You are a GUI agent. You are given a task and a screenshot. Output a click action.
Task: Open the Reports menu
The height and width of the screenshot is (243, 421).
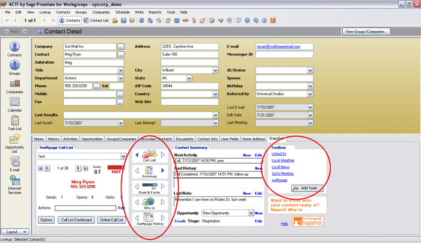tap(155, 13)
